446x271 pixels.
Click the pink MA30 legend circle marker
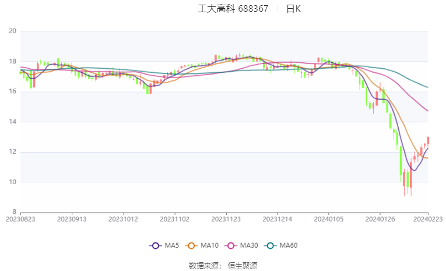tap(231, 246)
